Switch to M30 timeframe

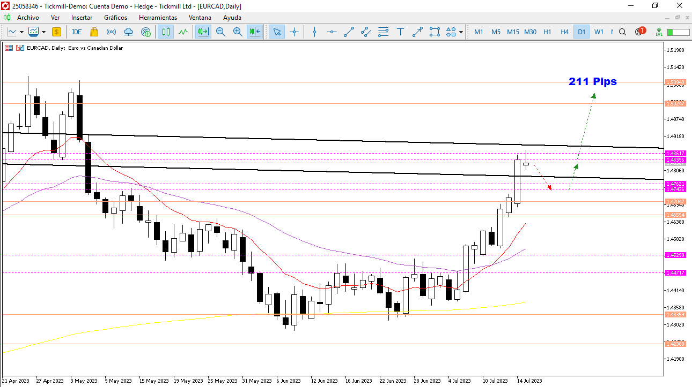coord(530,32)
